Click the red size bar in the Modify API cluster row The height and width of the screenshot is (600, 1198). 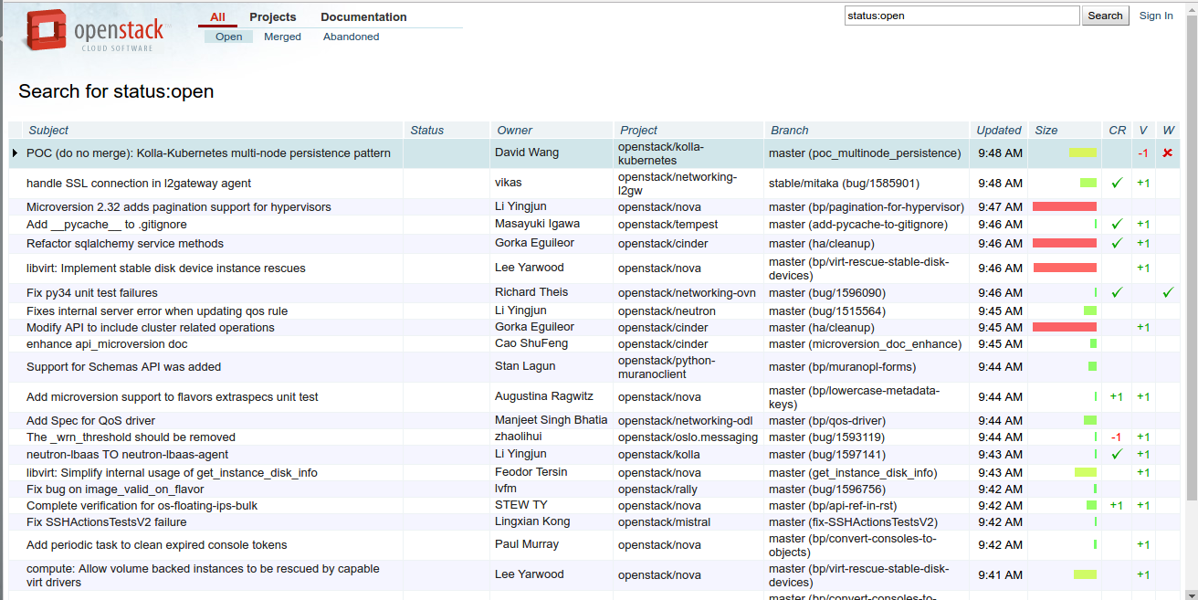[1065, 327]
